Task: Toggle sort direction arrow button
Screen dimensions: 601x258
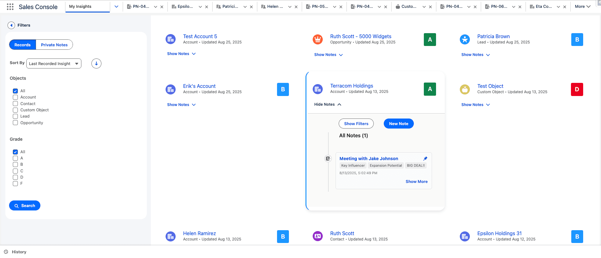Action: (x=96, y=63)
